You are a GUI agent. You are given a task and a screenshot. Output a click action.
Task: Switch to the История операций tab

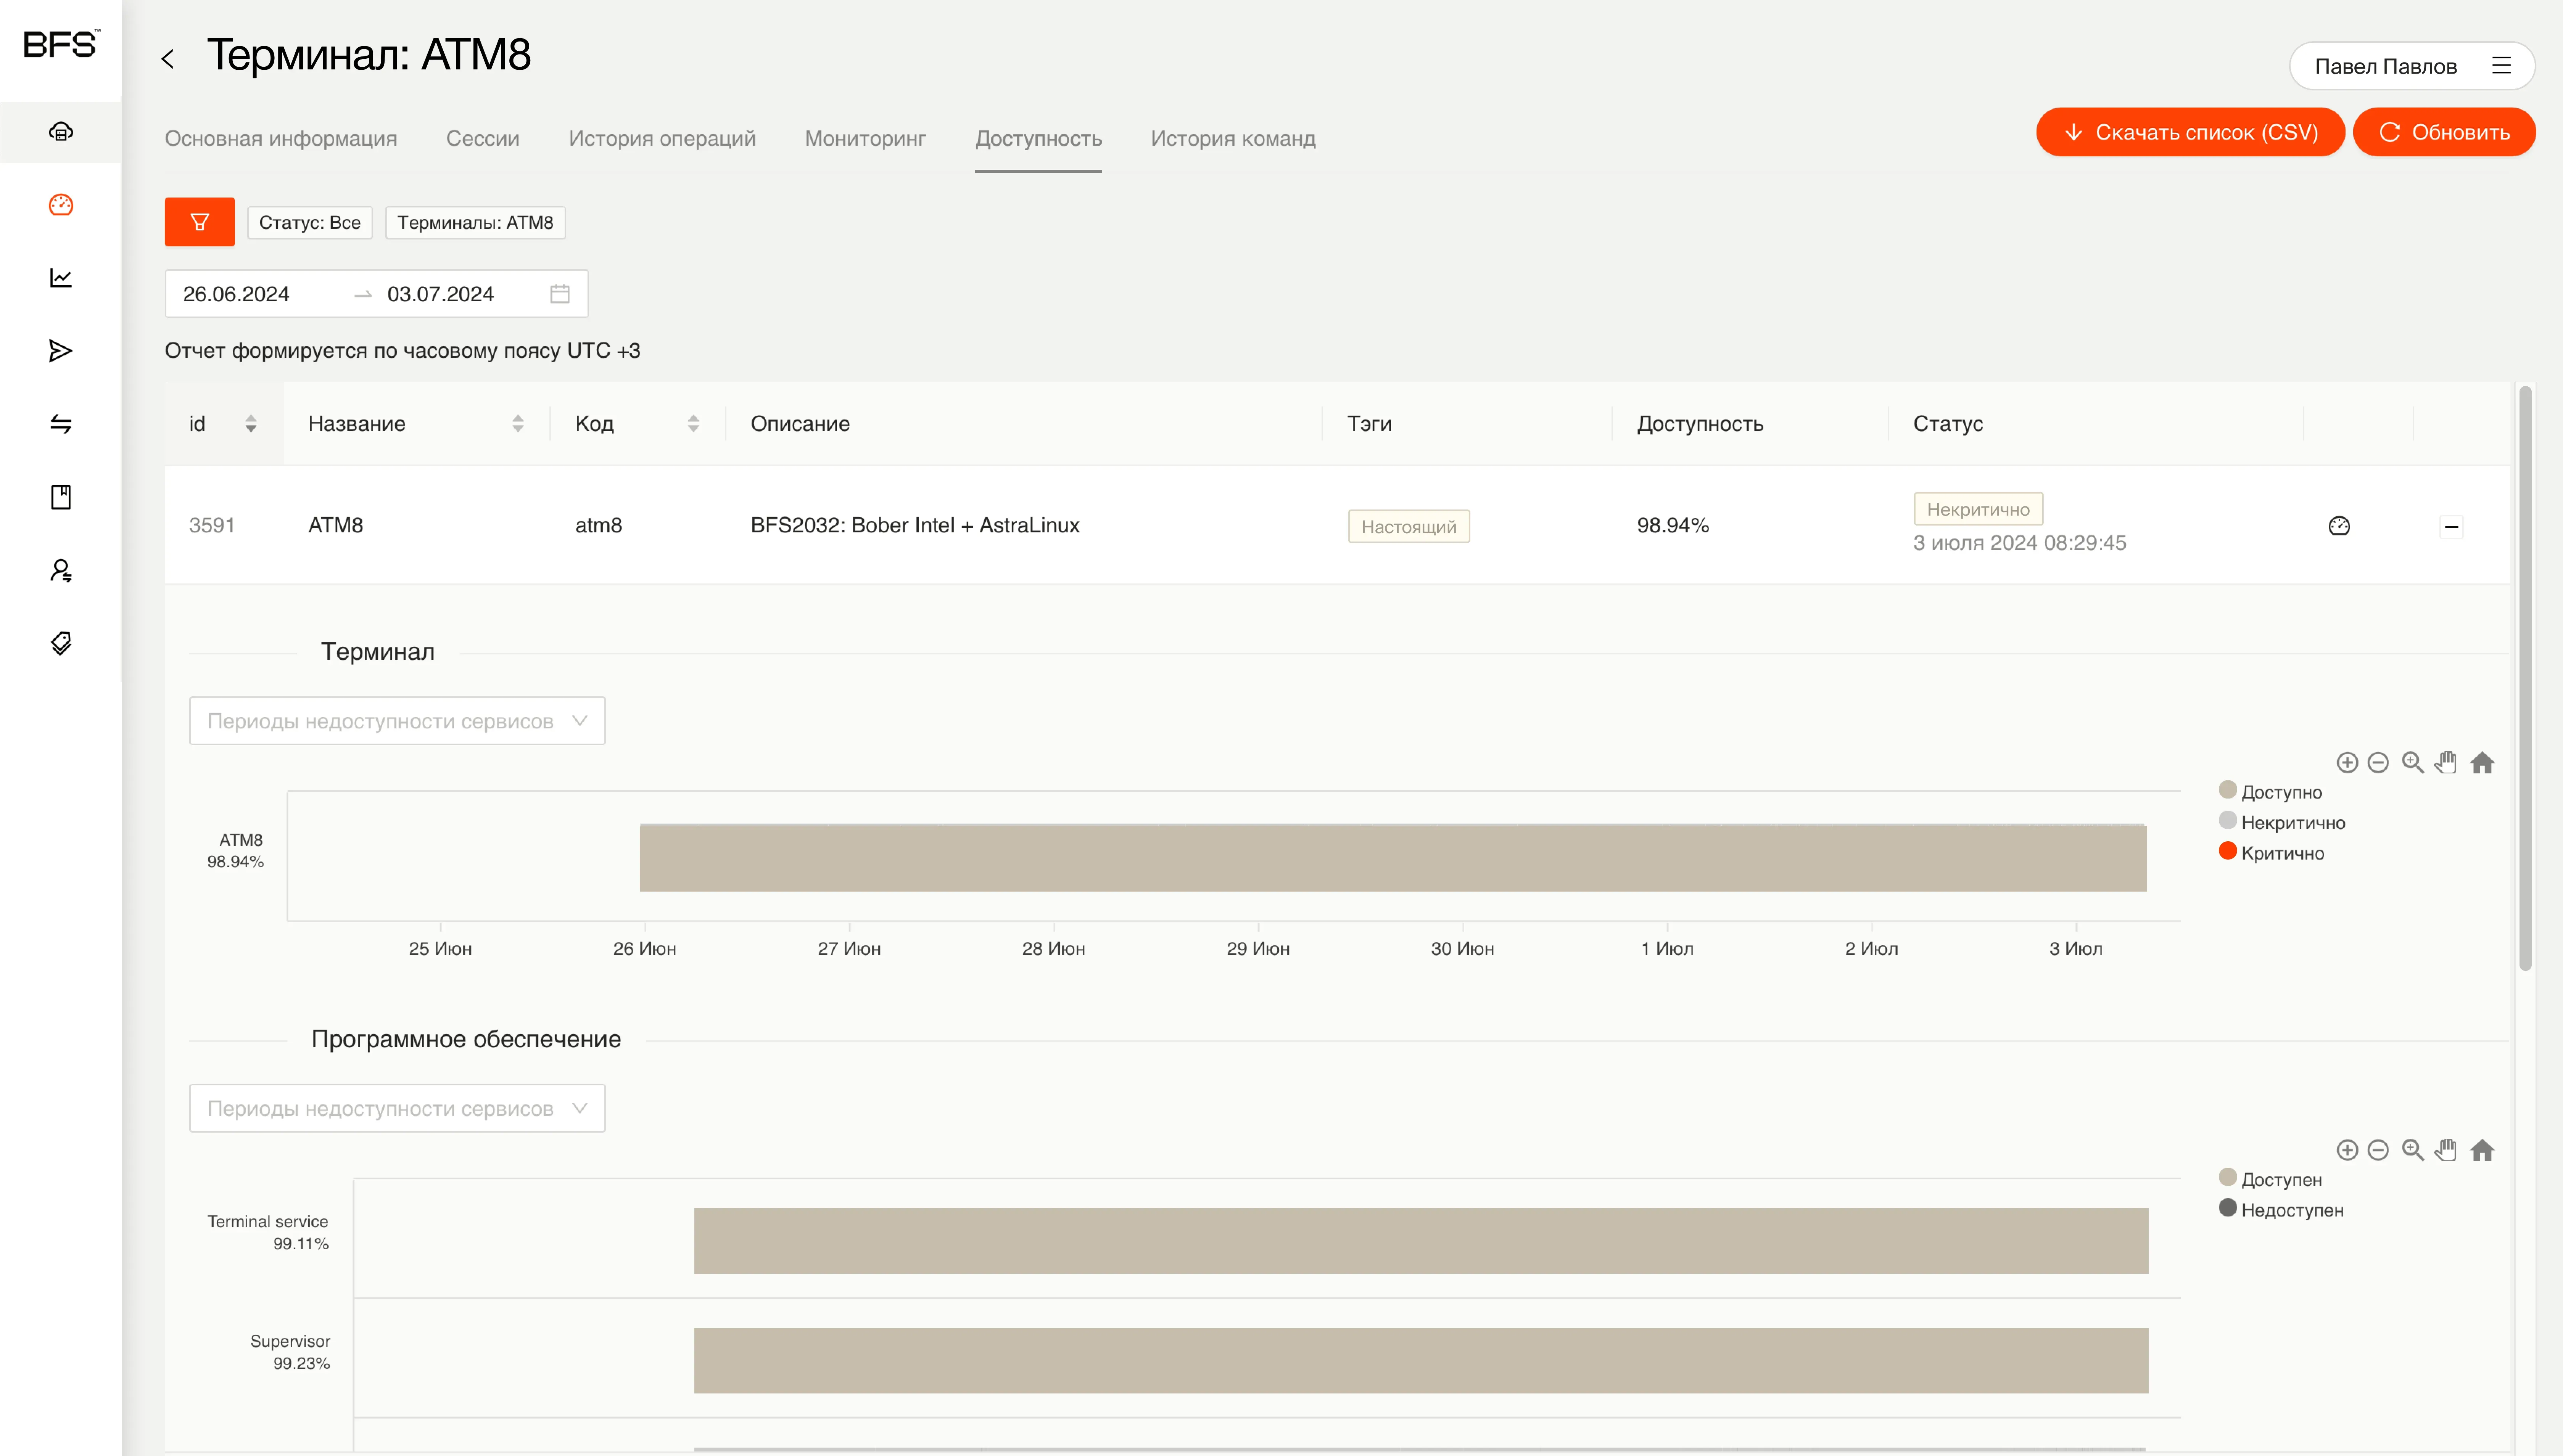click(x=662, y=138)
